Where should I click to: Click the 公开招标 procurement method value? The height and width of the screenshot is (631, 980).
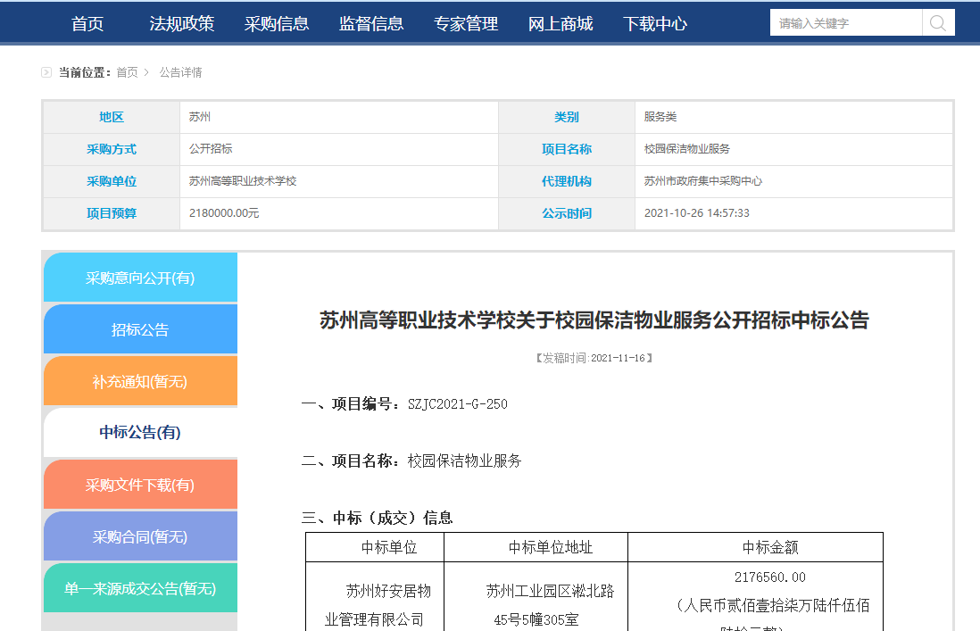(211, 149)
